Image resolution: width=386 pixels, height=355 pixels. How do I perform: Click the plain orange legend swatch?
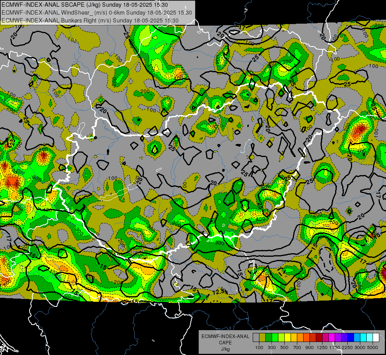tap(300, 338)
